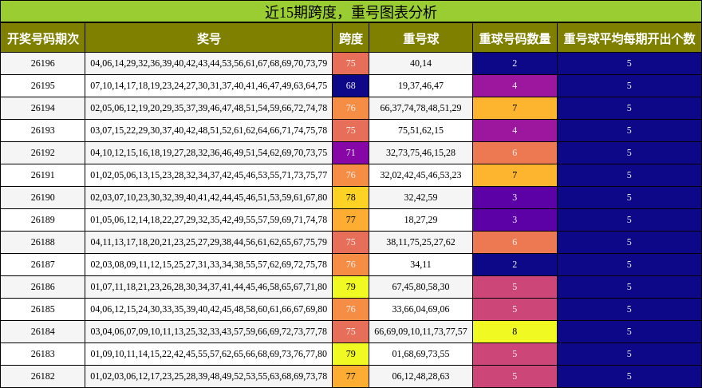Select the count 2 cell in row 26196
Screen dimensions: 702x388
tap(515, 63)
